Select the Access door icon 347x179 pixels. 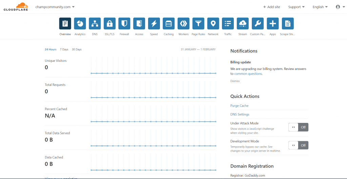point(139,24)
